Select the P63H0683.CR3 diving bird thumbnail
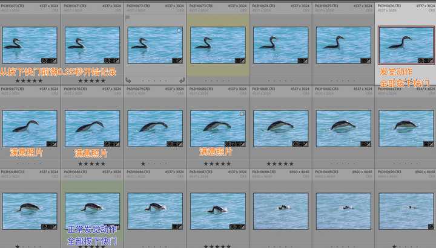 tap(406, 129)
